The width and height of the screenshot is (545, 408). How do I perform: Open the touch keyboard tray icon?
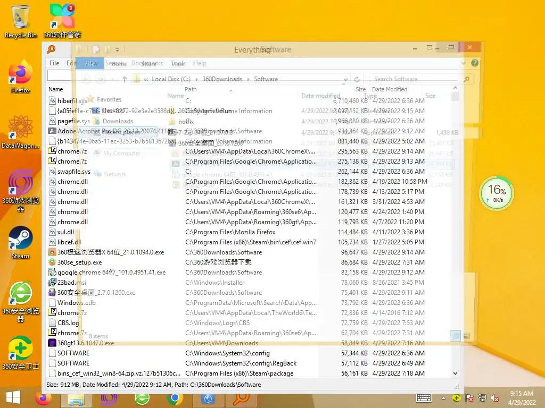point(424,398)
